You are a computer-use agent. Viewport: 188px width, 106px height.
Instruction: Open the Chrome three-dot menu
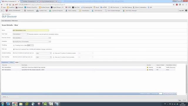pyautogui.click(x=186, y=5)
